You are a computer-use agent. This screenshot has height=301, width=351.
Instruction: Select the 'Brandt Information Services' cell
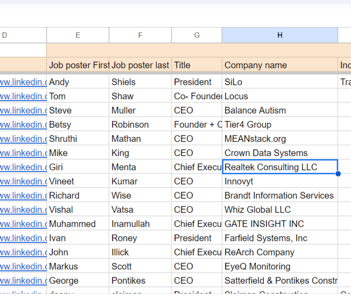click(x=280, y=195)
